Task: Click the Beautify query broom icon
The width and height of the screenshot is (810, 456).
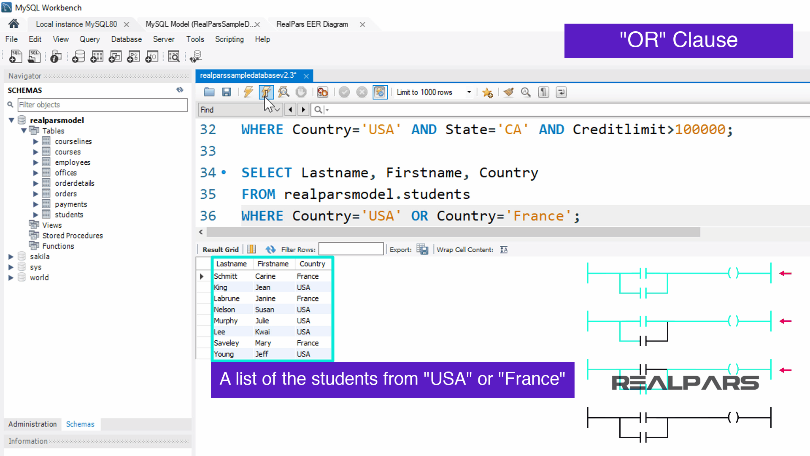Action: point(509,92)
